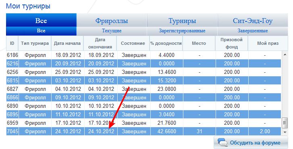Click start date 20.09.2012
The width and height of the screenshot is (293, 149).
(68, 63)
